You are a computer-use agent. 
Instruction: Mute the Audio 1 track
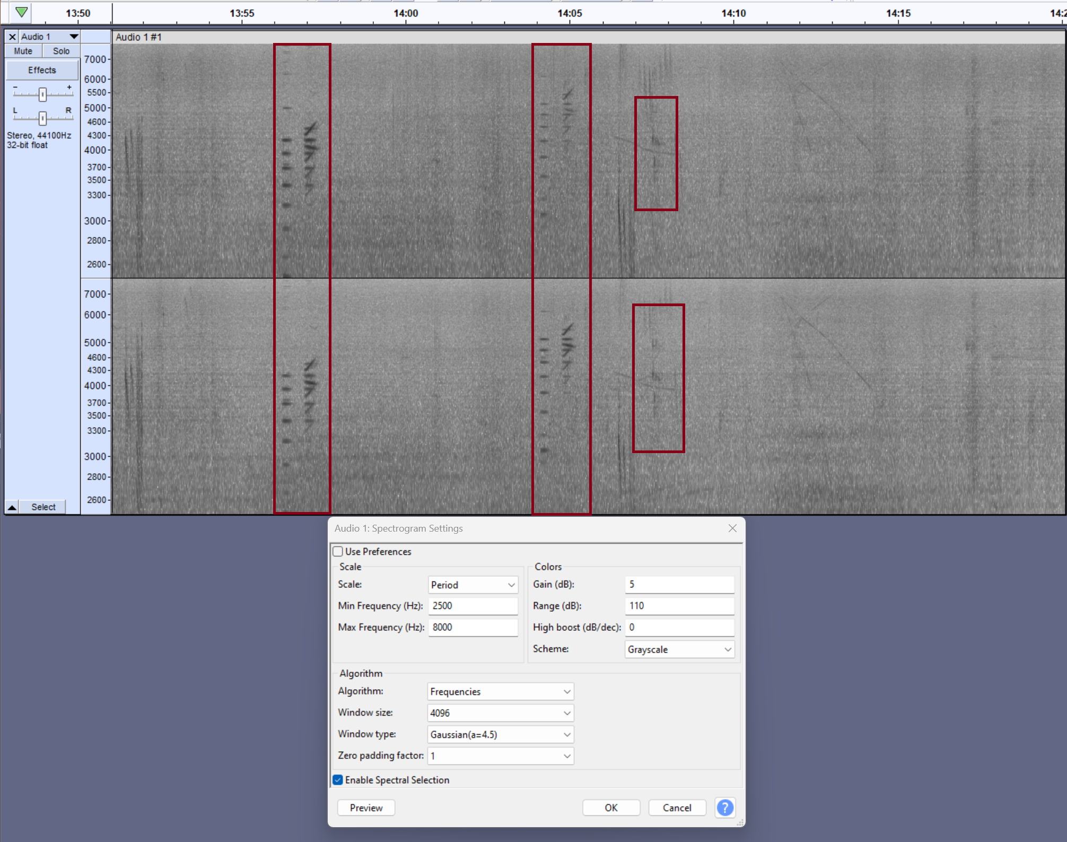point(23,51)
